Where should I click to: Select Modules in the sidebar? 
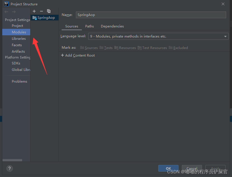pyautogui.click(x=16, y=32)
